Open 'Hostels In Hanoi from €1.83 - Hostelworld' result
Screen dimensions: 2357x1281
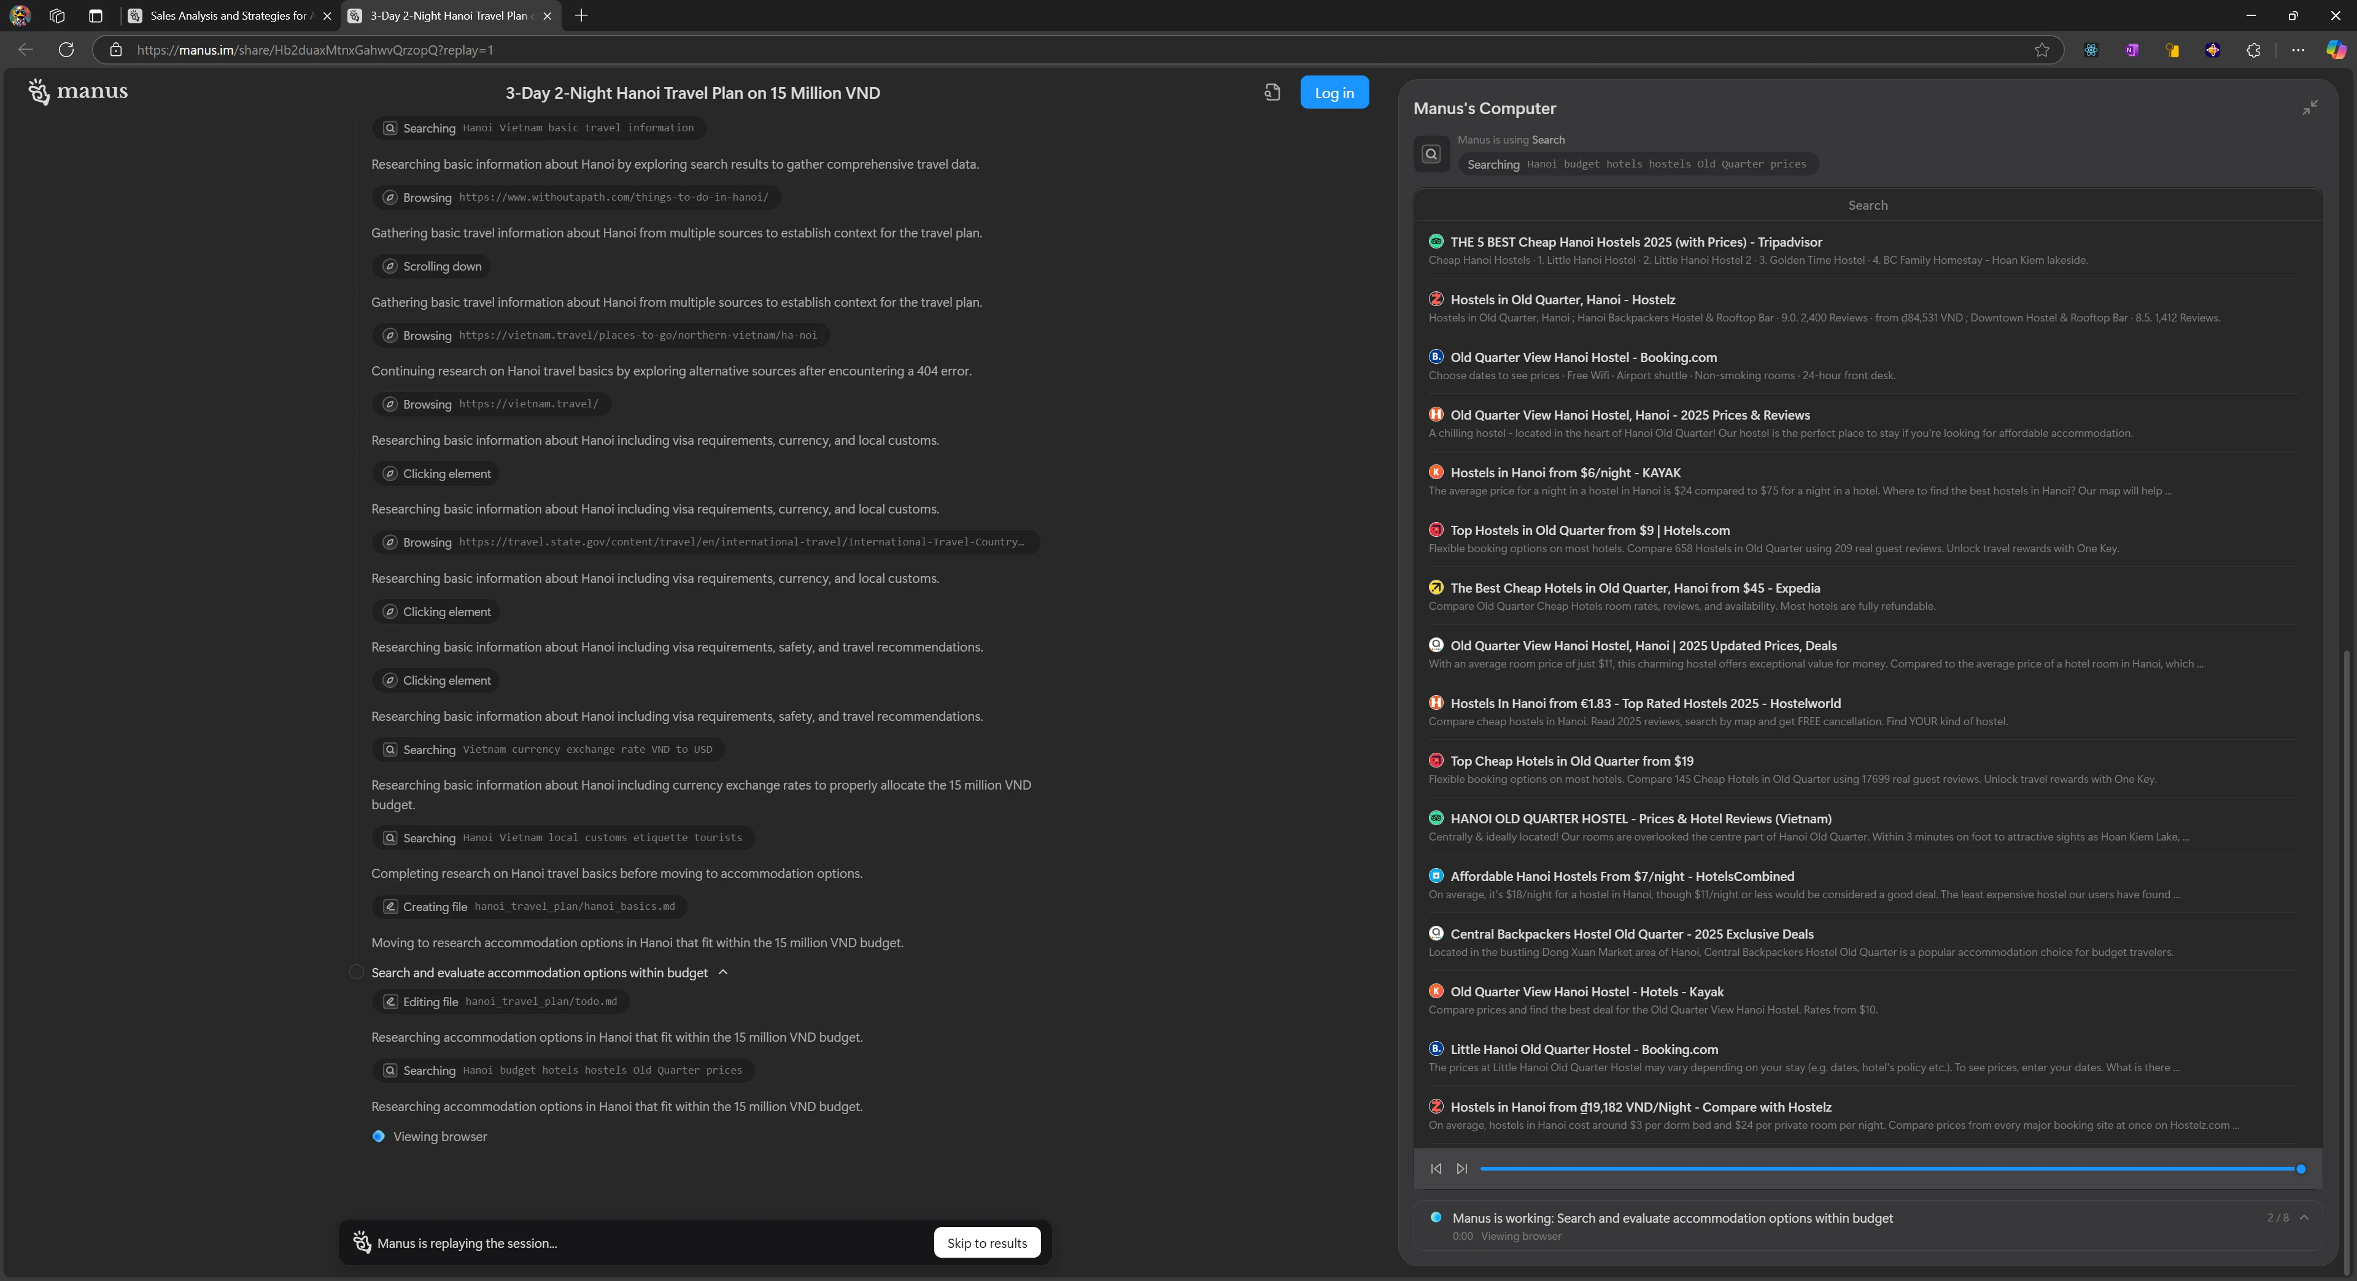click(1645, 703)
